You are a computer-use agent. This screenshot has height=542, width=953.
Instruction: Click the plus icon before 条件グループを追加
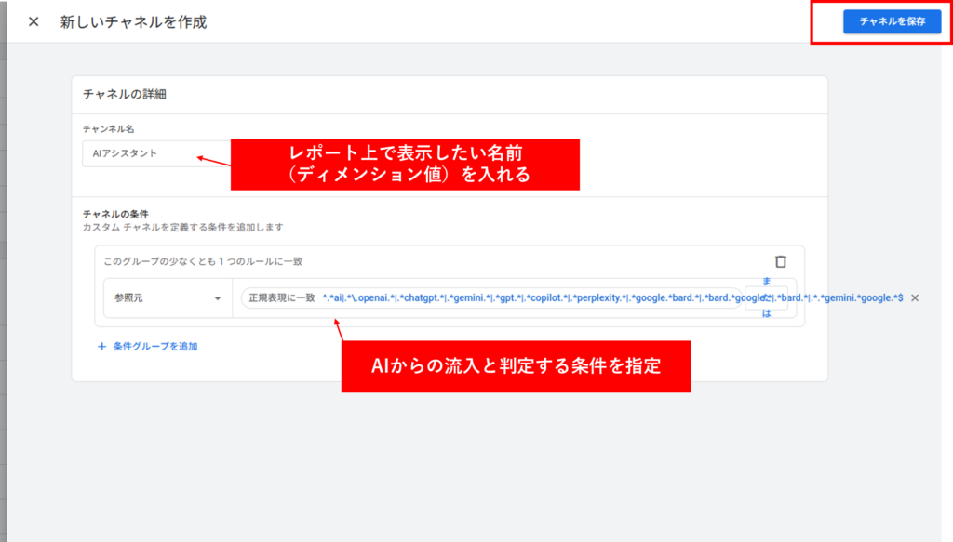[101, 346]
